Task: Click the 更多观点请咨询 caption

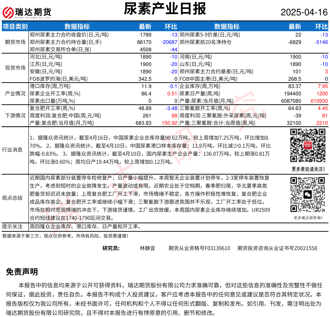Action: (308, 218)
